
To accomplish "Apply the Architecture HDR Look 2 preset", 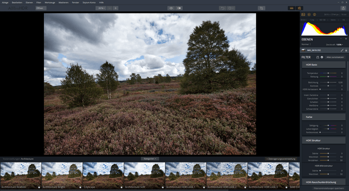I will pos(227,176).
